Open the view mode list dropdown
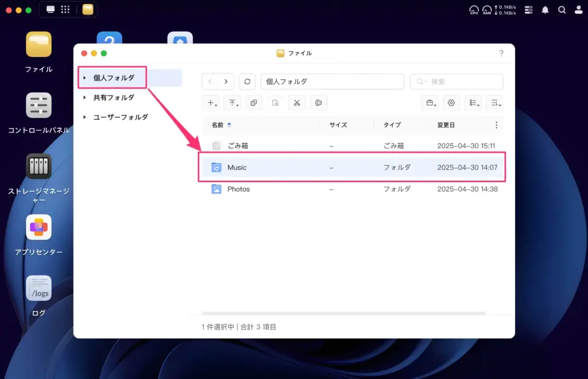The height and width of the screenshot is (379, 588). coord(473,103)
